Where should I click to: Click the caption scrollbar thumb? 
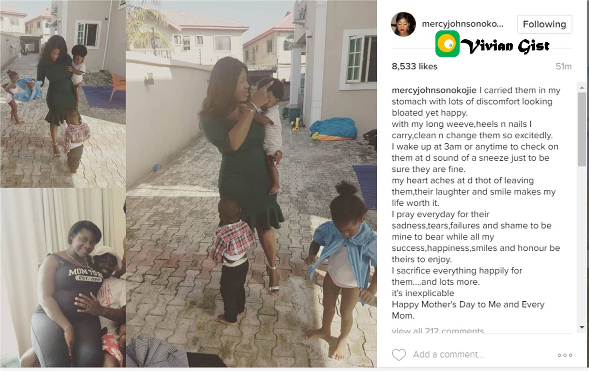click(x=582, y=129)
